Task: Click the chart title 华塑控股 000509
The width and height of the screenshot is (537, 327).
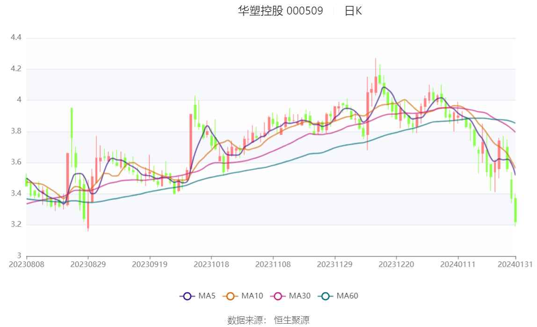Action: 281,11
